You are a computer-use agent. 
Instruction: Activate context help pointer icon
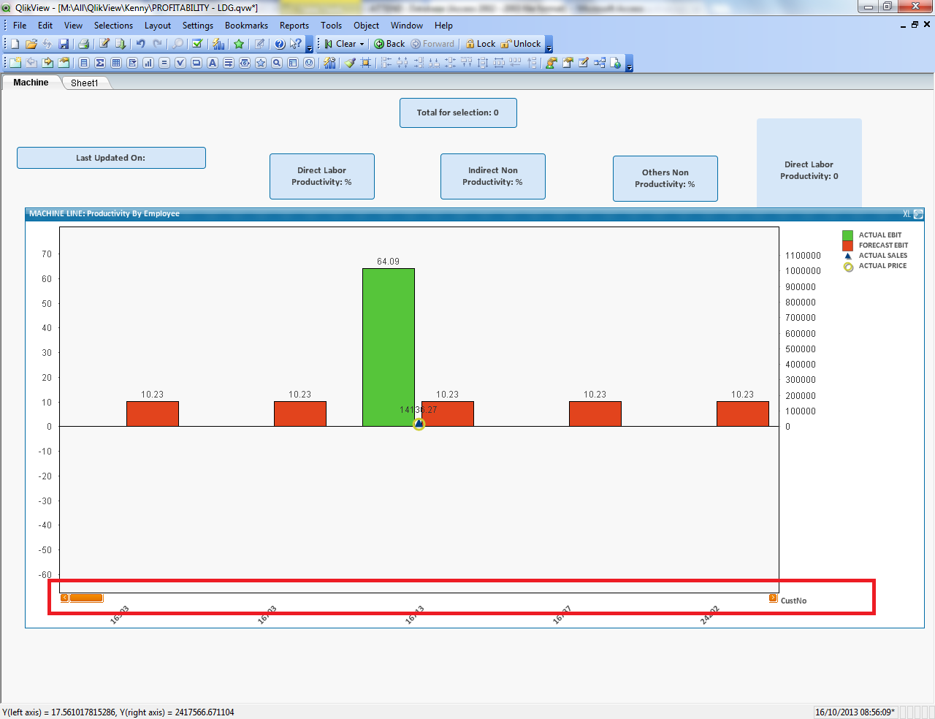296,44
